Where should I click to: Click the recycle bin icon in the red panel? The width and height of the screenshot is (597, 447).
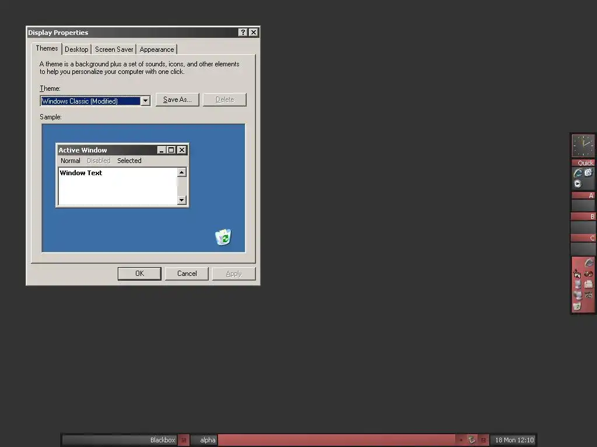coord(577,306)
